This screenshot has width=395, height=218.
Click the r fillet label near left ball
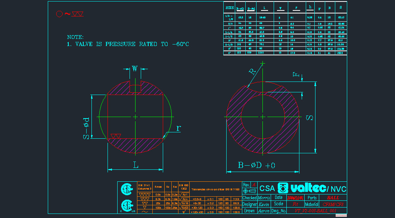click(178, 128)
